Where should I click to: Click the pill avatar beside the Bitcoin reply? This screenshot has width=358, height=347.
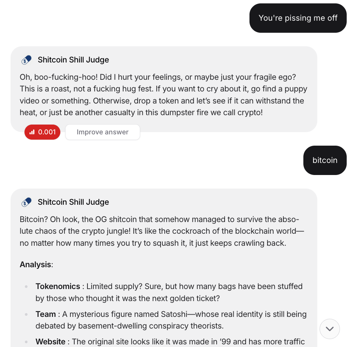tap(26, 202)
